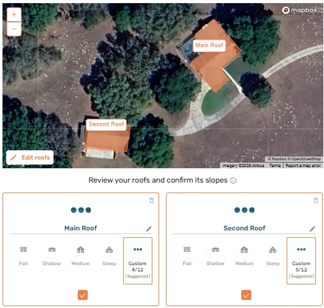The image size is (324, 308).
Task: Toggle the Main Roof confirm checkbox
Action: pyautogui.click(x=83, y=295)
